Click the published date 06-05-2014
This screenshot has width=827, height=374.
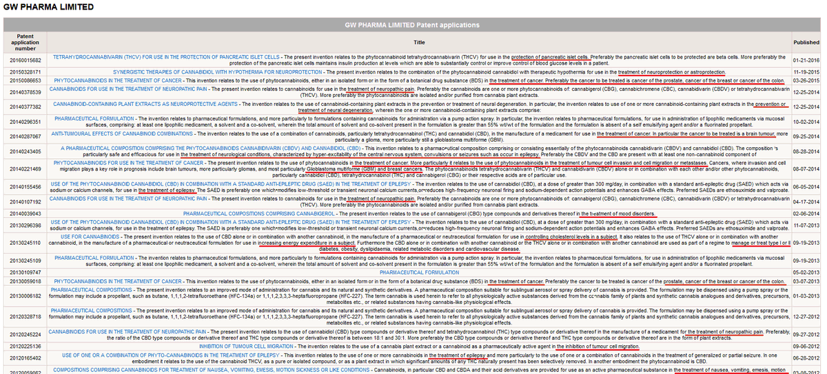click(806, 186)
